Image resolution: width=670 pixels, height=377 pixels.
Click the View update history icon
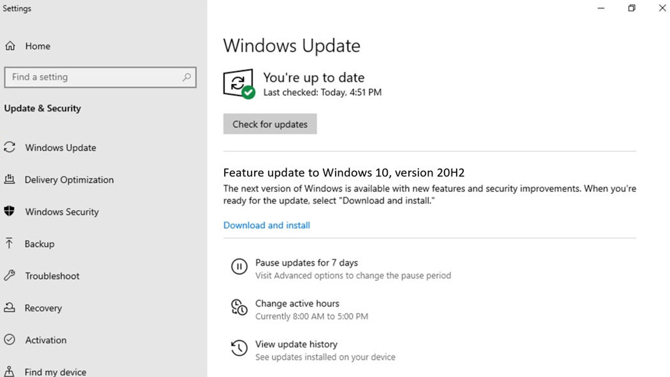(239, 348)
